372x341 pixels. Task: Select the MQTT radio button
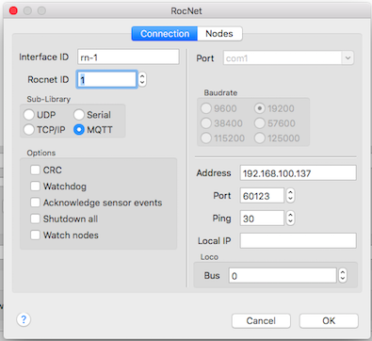click(x=79, y=129)
